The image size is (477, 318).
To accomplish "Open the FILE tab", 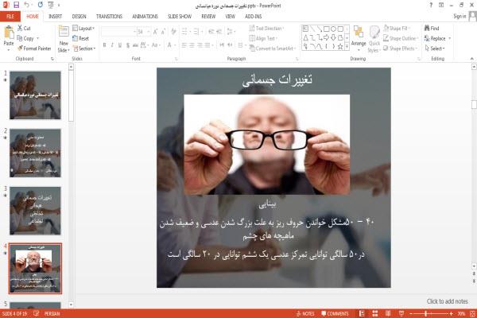I will point(10,17).
